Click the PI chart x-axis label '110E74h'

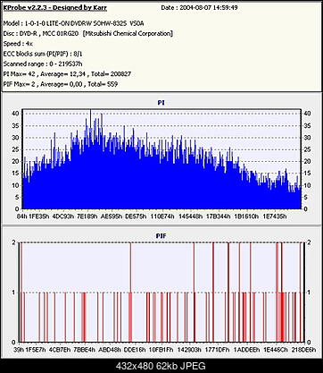pos(162,216)
